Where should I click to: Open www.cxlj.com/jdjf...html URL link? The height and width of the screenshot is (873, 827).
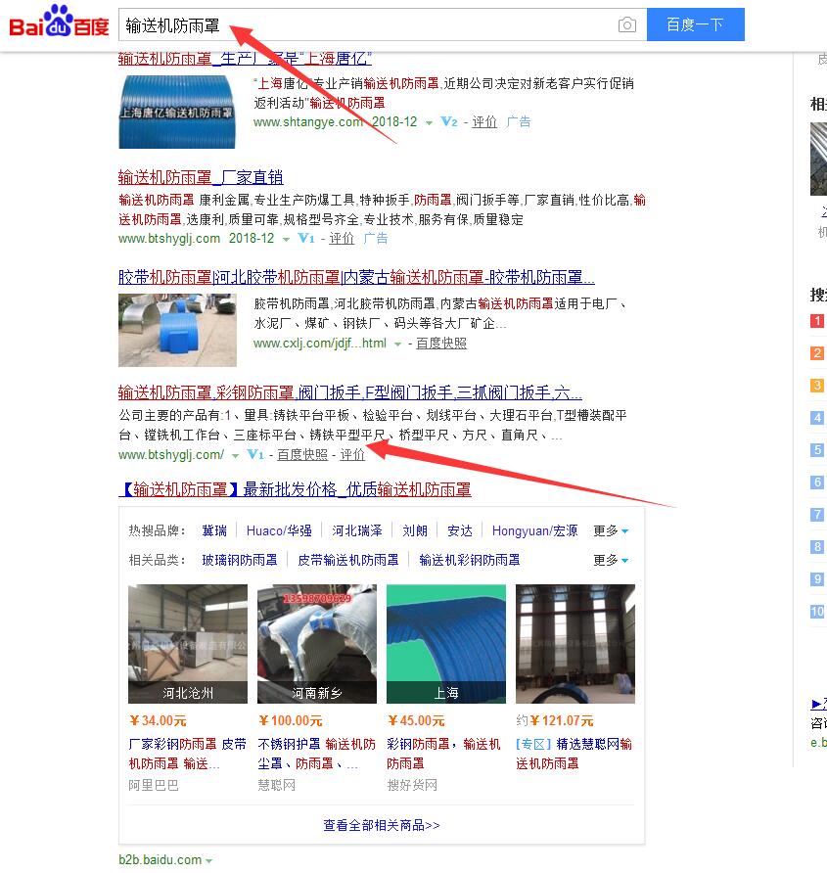coord(320,343)
